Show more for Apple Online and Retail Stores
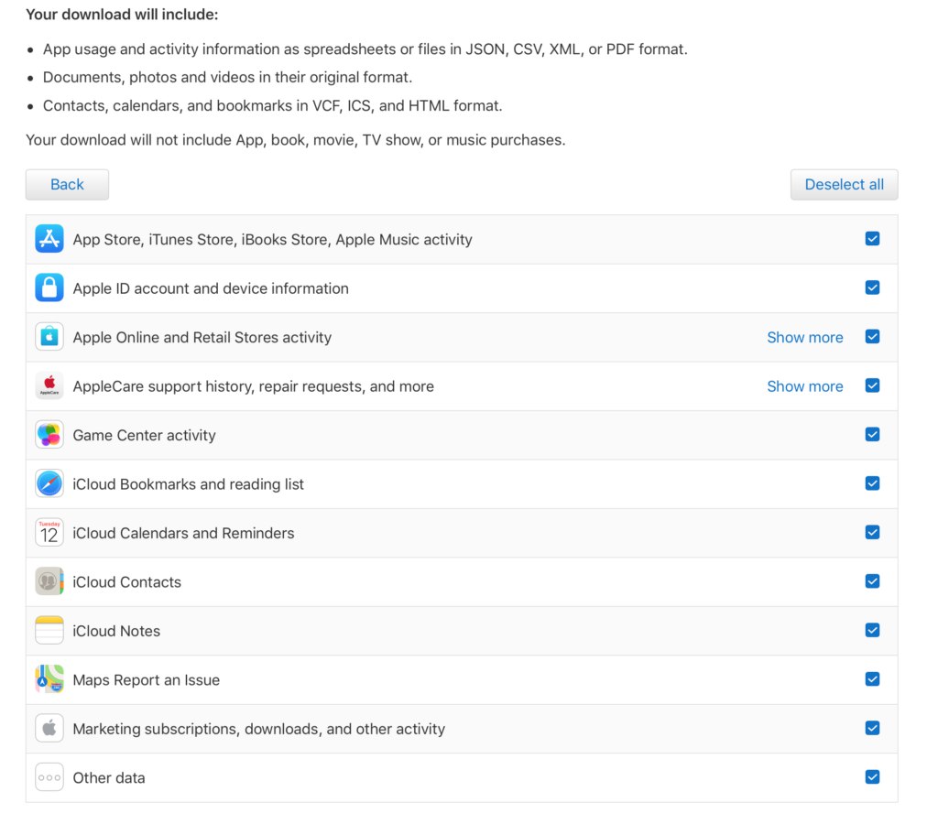Screen dimensions: 938x824 (804, 337)
